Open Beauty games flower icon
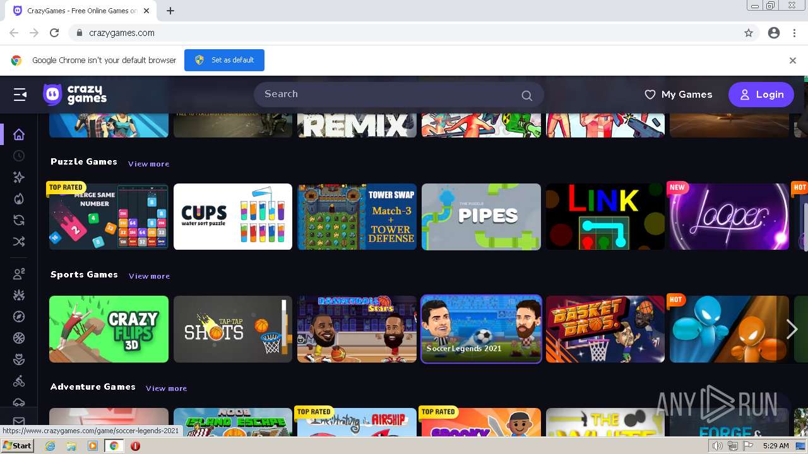The width and height of the screenshot is (808, 454). click(x=19, y=359)
